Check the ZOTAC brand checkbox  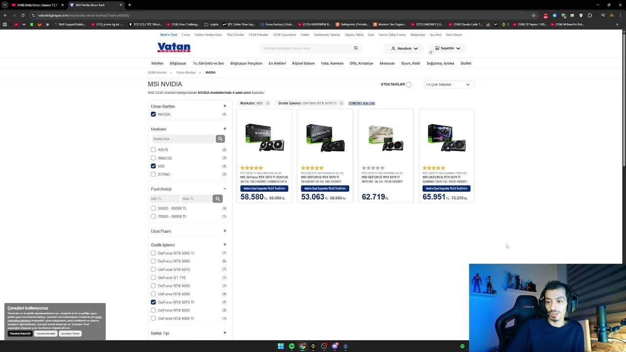(153, 174)
